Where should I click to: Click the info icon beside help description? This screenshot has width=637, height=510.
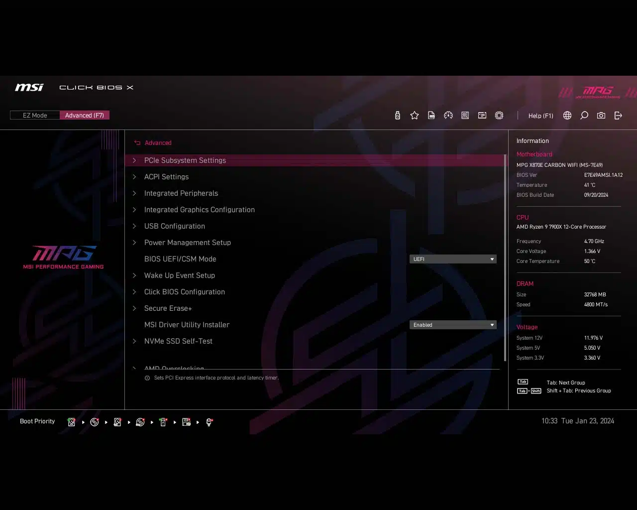coord(147,378)
